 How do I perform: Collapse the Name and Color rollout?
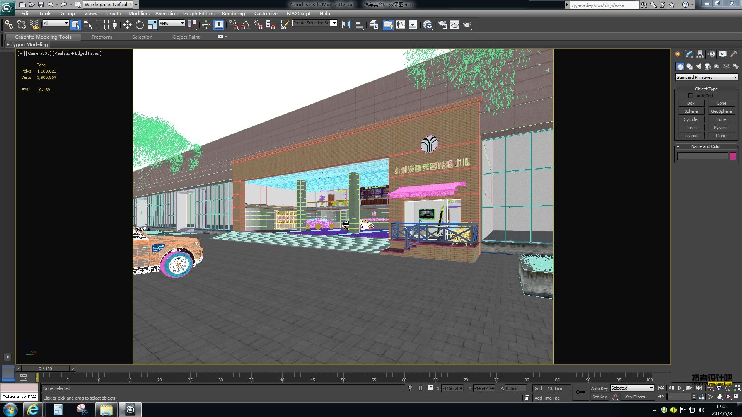click(x=706, y=146)
